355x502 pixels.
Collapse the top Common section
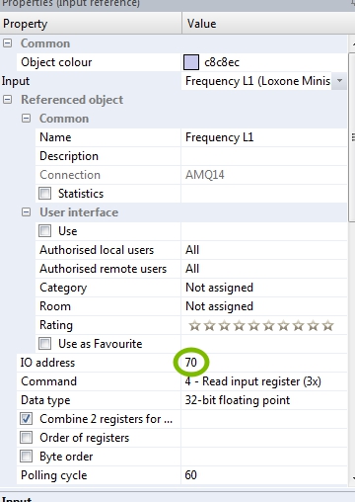coord(7,43)
